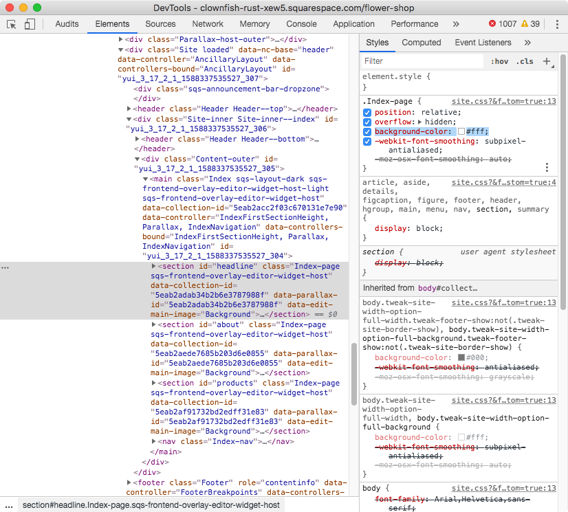Open the Performance panel

(415, 24)
